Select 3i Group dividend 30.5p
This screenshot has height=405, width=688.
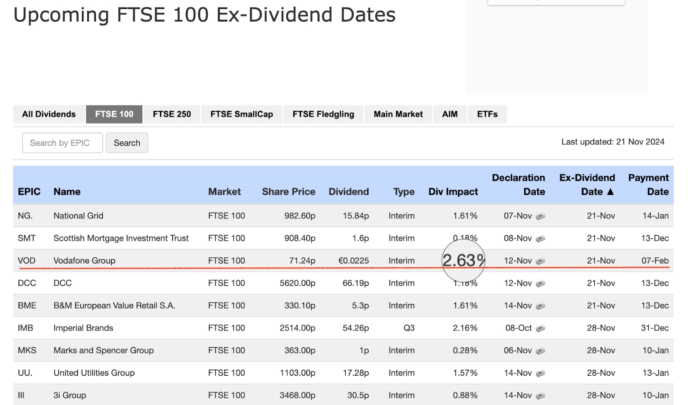[356, 395]
